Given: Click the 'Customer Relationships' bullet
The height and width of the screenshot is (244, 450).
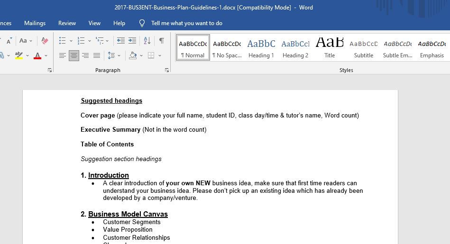Looking at the screenshot, I should 136,238.
